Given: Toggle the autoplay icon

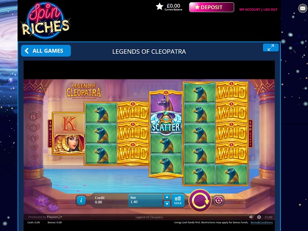Looking at the screenshot, I should point(219,200).
